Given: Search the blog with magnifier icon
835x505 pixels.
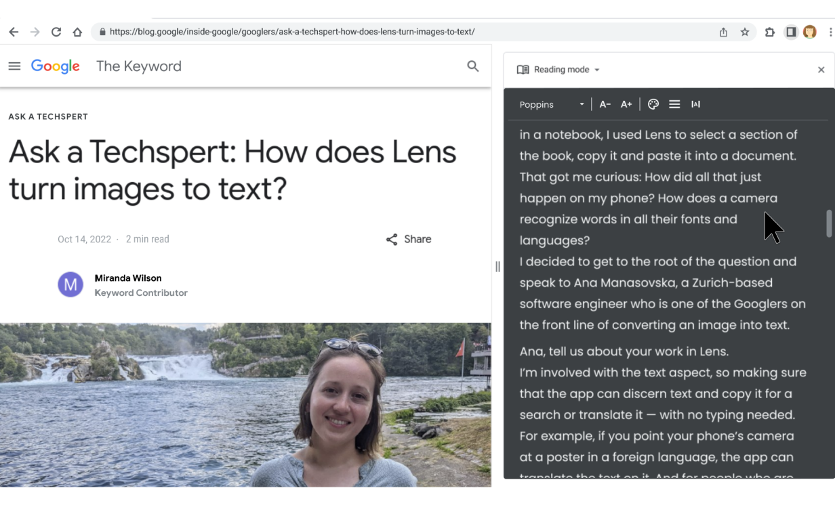Looking at the screenshot, I should click(x=473, y=66).
